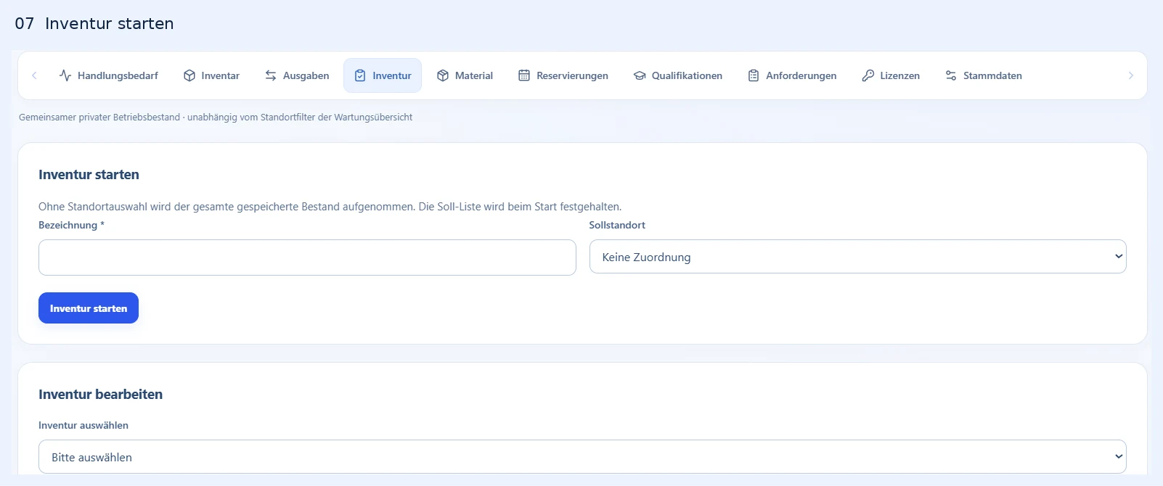The image size is (1163, 486).
Task: Expand the Inventur auswählen dropdown
Action: [582, 457]
